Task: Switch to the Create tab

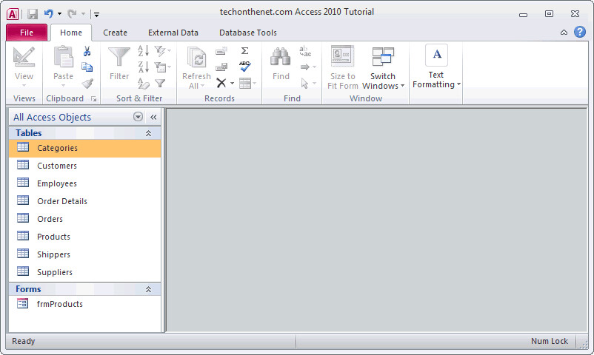Action: (115, 33)
